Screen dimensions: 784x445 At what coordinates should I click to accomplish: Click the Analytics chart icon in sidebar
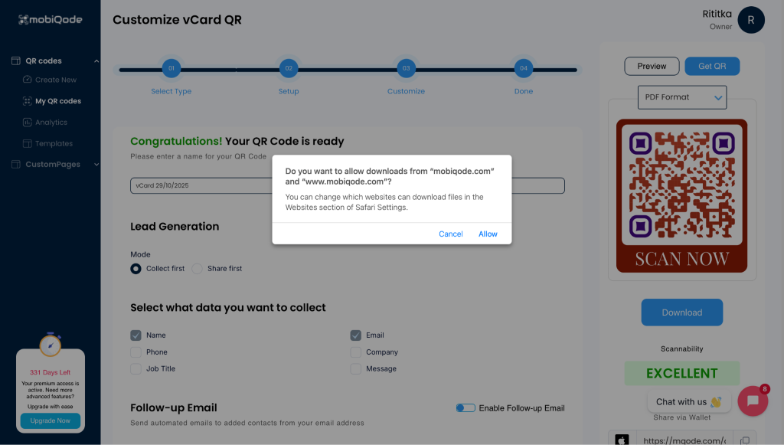tap(28, 123)
